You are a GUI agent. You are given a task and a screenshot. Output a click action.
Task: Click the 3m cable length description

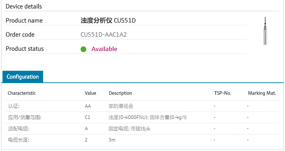tap(112, 140)
